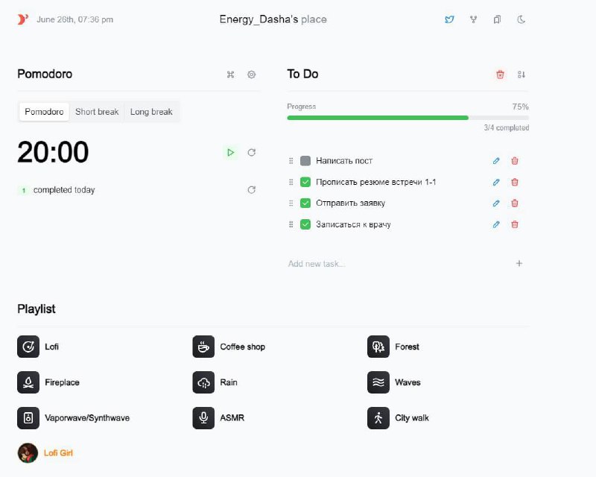
Task: Reset the completed today counter
Action: click(x=252, y=190)
